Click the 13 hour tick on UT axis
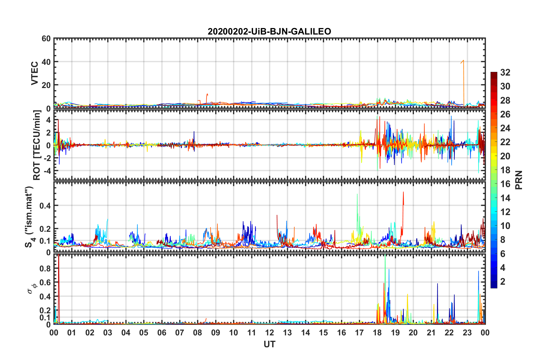Image resolution: width=539 pixels, height=360 pixels. tap(287, 333)
